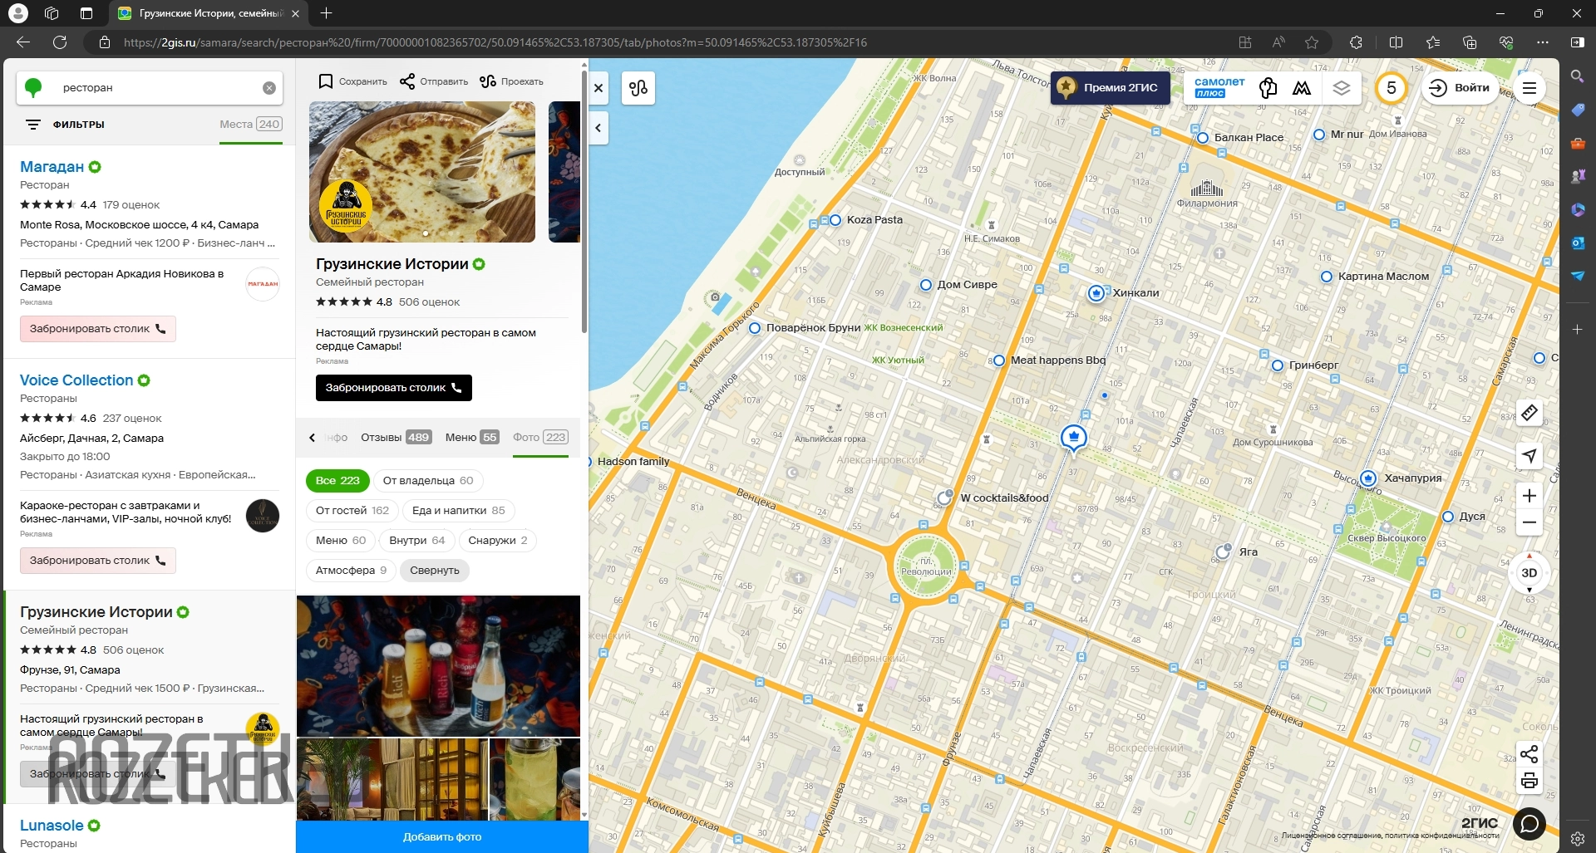The image size is (1596, 853).
Task: Book a table at Грузинские Истории card
Action: coord(394,388)
